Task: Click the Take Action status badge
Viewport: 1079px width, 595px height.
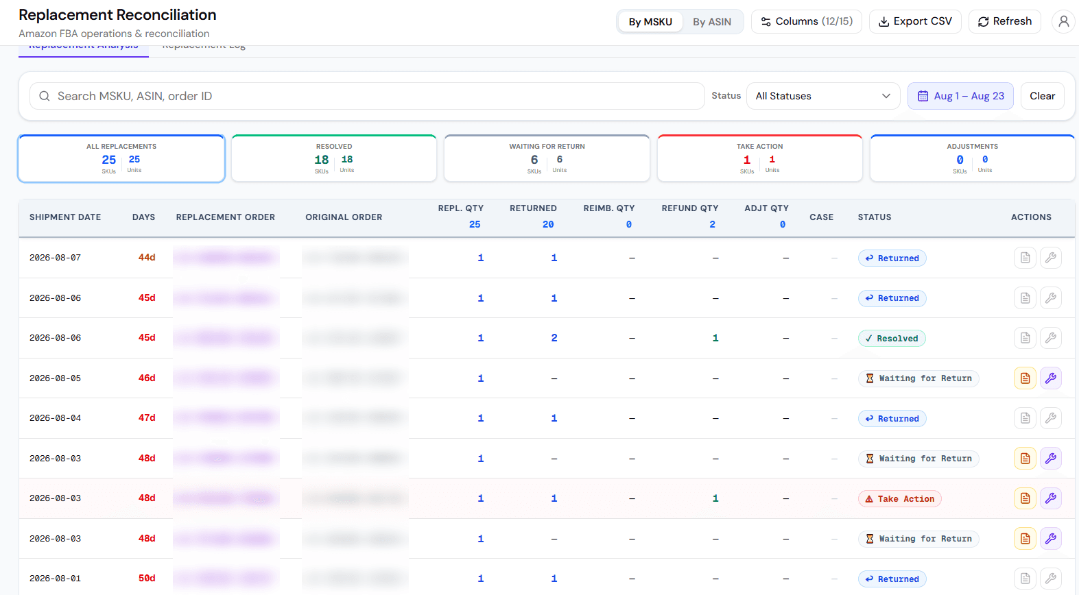Action: 899,499
